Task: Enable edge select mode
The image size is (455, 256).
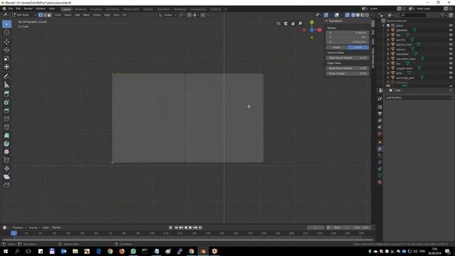Action: (45, 15)
